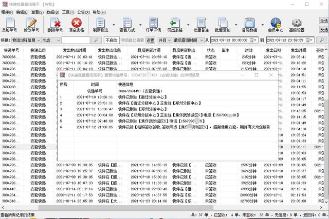Expand the 物流过程信息 filter field dropdown
This screenshot has height=219, width=329.
(x=38, y=39)
